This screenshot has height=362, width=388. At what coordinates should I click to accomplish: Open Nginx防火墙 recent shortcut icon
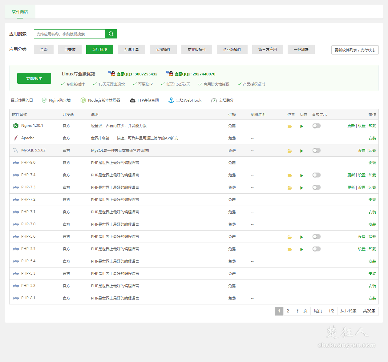click(x=44, y=100)
